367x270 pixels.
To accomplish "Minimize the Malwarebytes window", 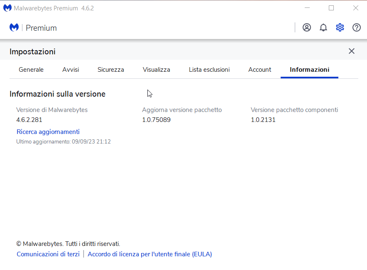I will tap(307, 8).
